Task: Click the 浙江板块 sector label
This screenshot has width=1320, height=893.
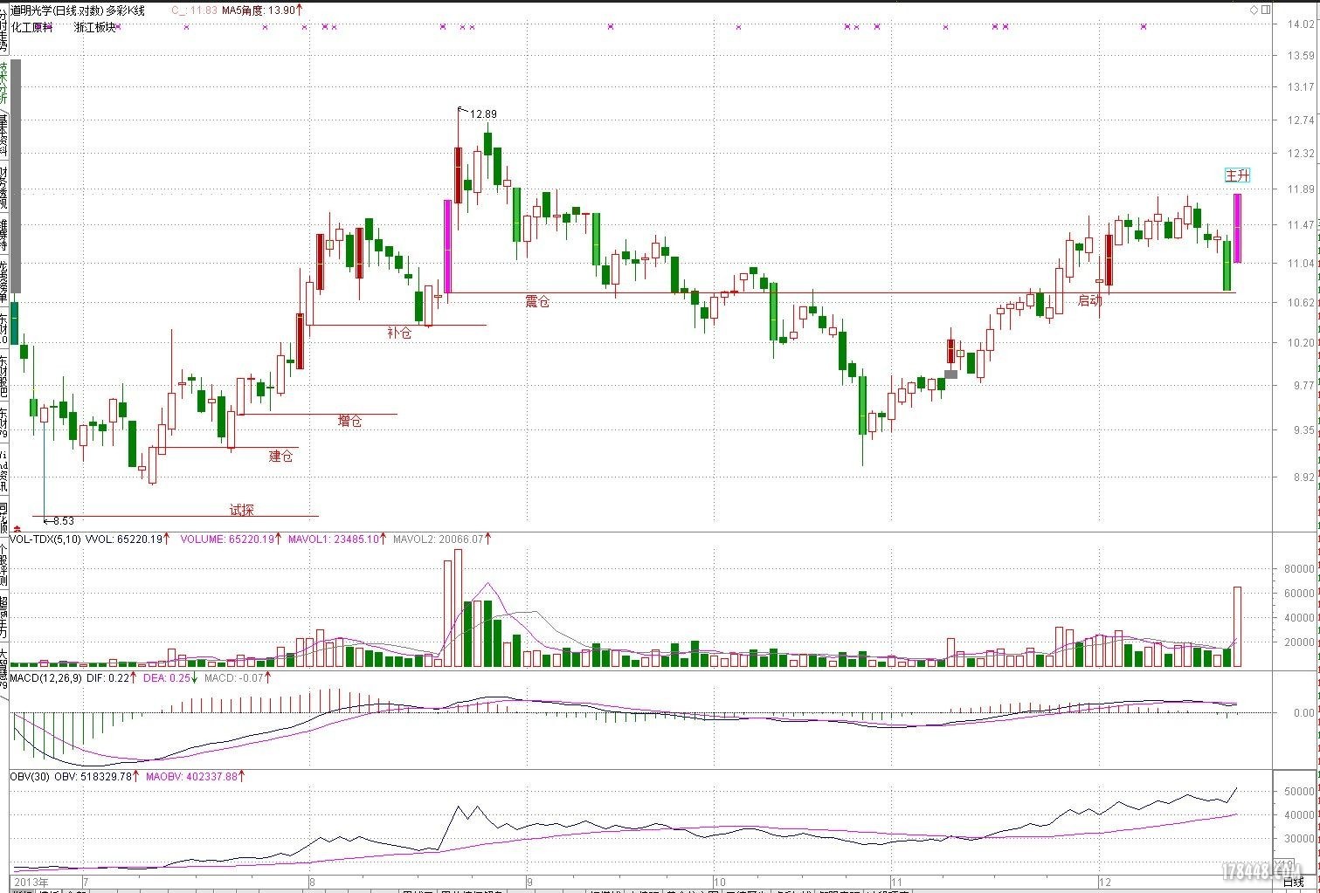Action: coord(95,27)
